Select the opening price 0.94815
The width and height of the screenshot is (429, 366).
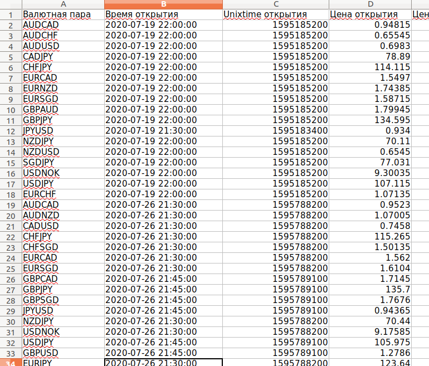click(x=370, y=25)
